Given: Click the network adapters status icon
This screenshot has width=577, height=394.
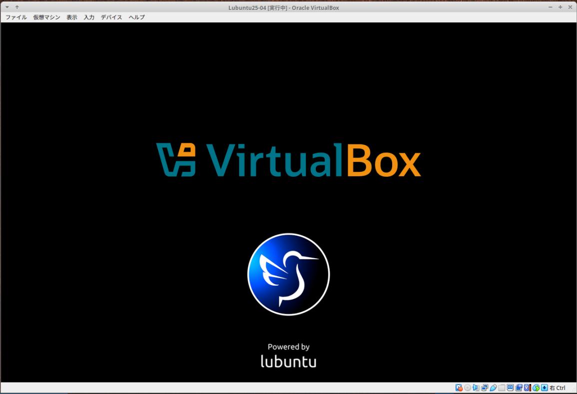Looking at the screenshot, I should point(485,388).
